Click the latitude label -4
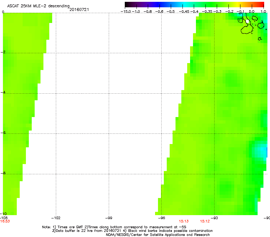 pos(3,92)
